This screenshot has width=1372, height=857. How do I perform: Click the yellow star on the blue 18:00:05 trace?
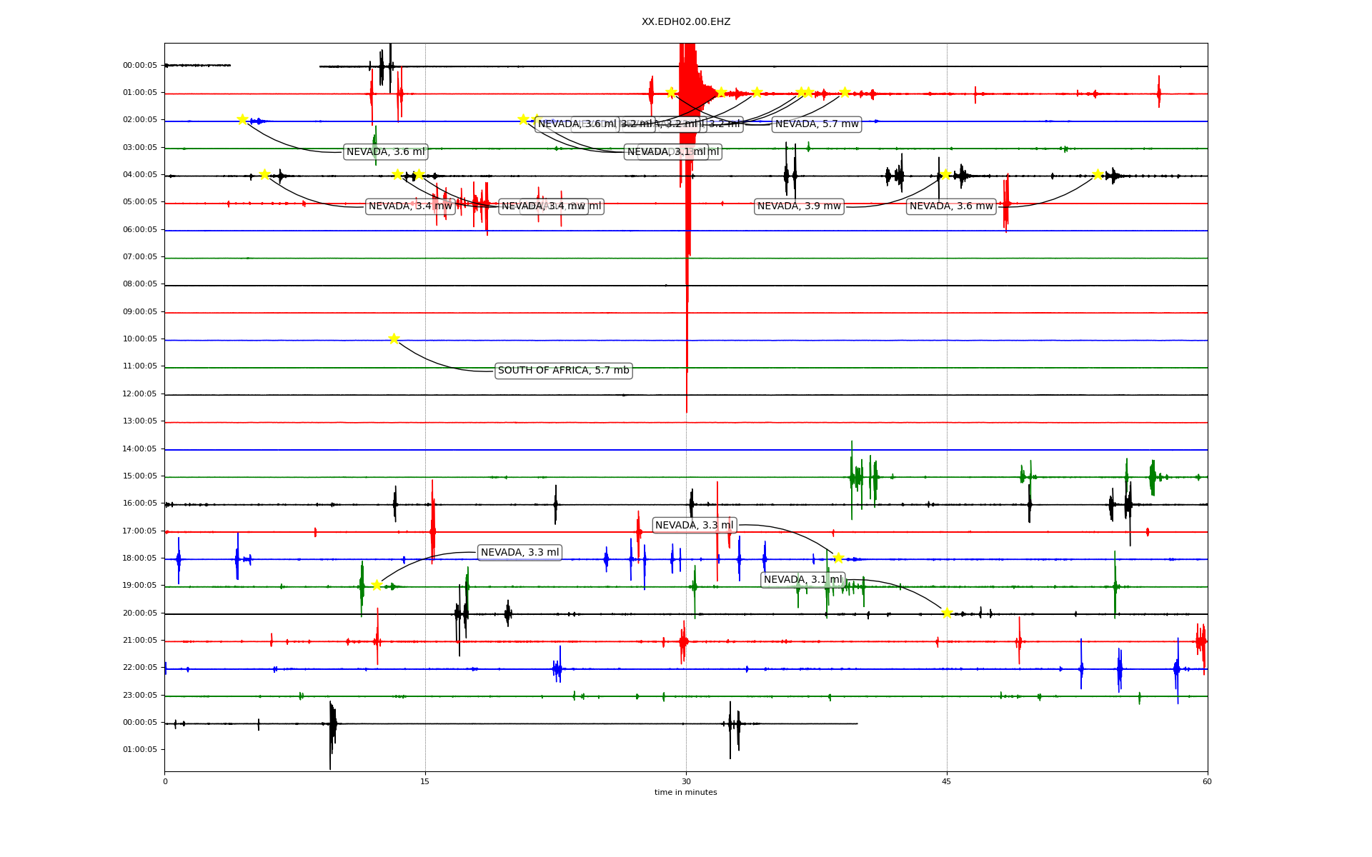[x=838, y=558]
